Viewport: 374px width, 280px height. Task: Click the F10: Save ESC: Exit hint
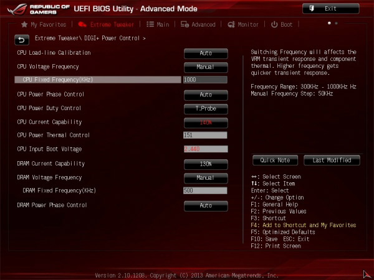click(x=280, y=239)
